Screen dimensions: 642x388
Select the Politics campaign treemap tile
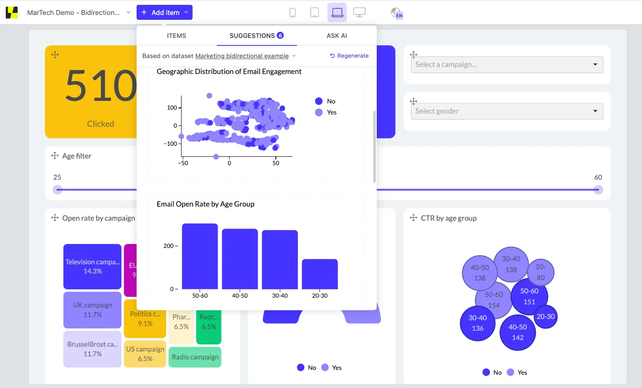point(145,318)
